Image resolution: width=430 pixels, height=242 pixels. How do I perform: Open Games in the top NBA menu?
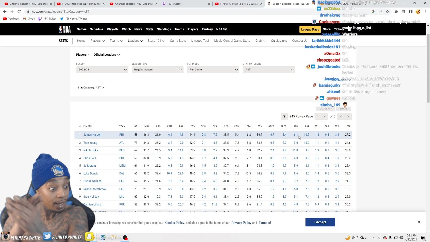click(82, 29)
